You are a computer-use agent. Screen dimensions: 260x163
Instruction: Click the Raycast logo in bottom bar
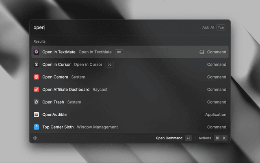pyautogui.click(x=35, y=138)
